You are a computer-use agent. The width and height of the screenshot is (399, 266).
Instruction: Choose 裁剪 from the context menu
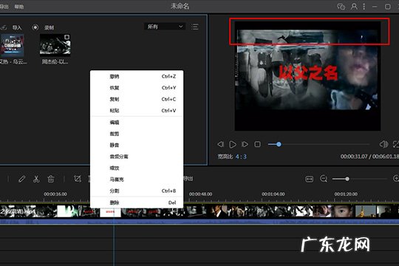click(137, 134)
